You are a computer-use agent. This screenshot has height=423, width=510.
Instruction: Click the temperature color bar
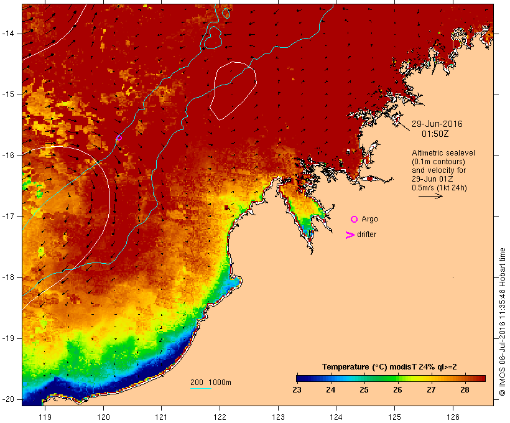pos(391,378)
